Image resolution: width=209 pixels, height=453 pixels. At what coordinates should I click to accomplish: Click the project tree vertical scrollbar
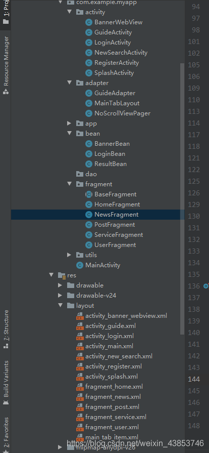pos(182,199)
